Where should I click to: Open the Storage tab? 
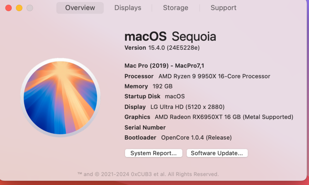point(175,8)
